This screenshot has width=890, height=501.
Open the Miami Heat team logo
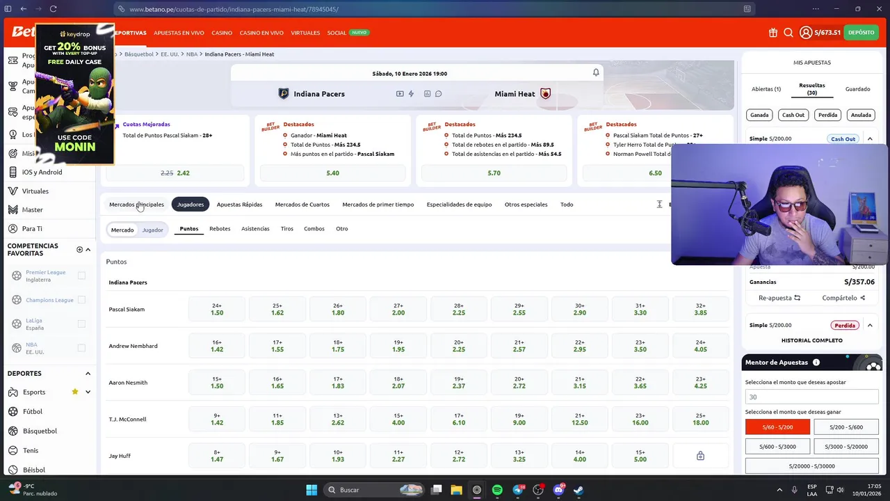(545, 94)
